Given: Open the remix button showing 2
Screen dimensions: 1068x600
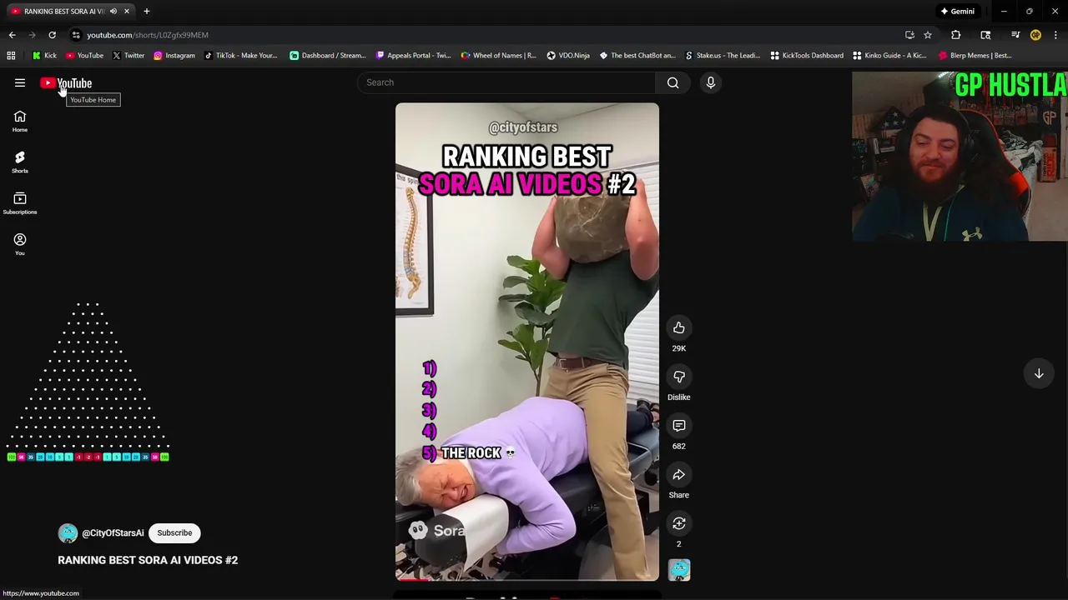Looking at the screenshot, I should pos(679,523).
